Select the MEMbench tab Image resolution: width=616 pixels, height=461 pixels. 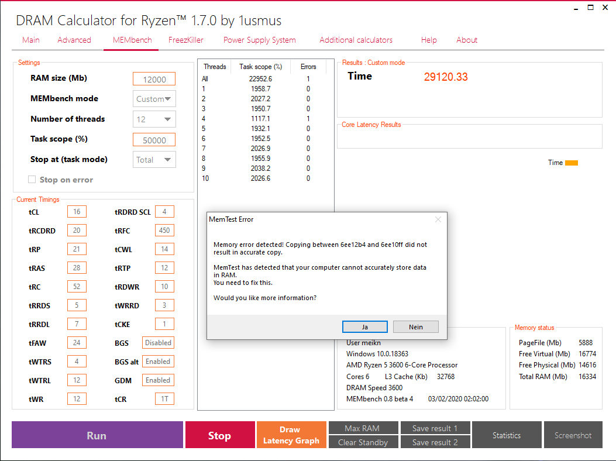click(132, 40)
